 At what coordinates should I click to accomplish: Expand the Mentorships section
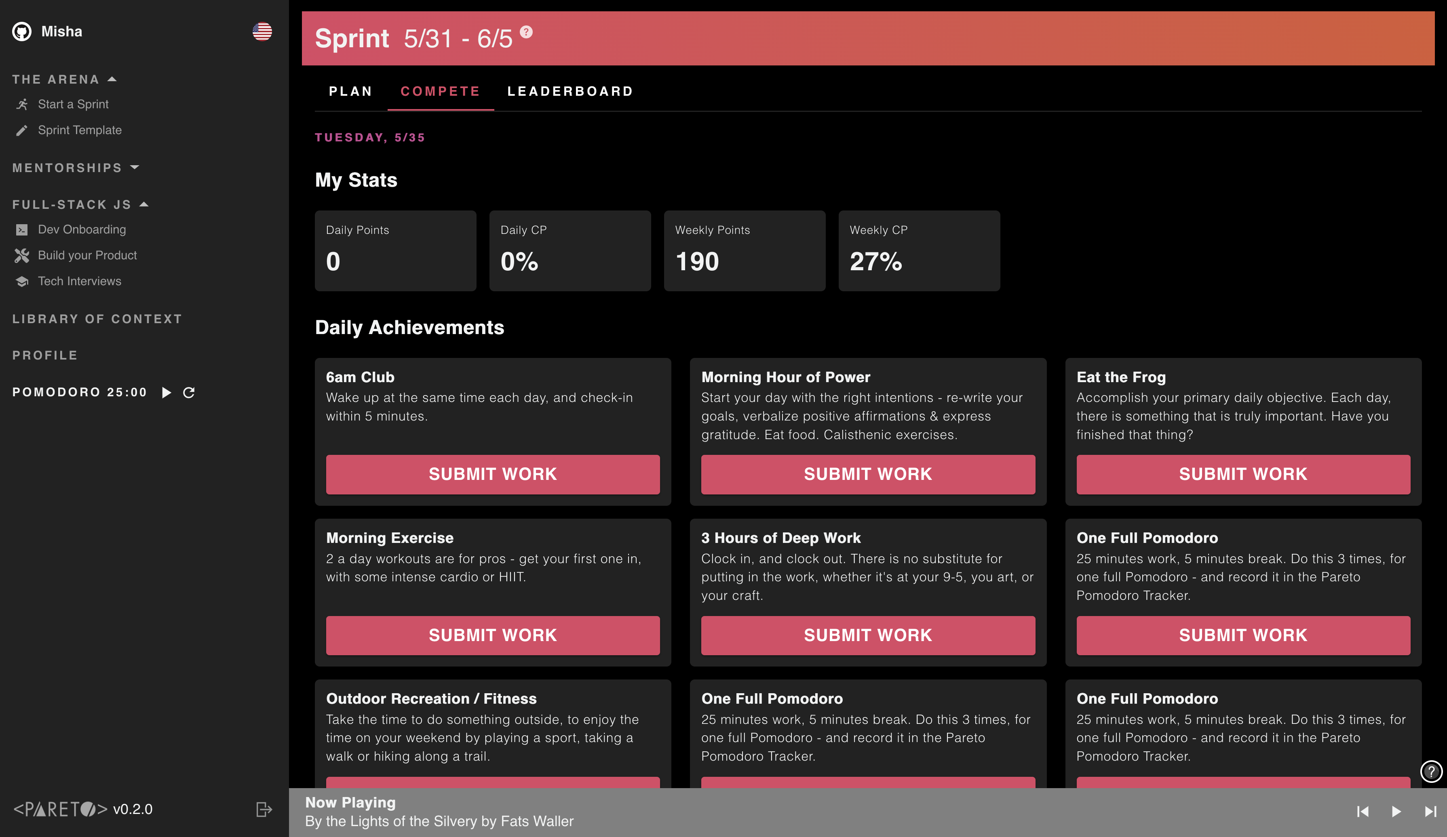[x=135, y=168]
